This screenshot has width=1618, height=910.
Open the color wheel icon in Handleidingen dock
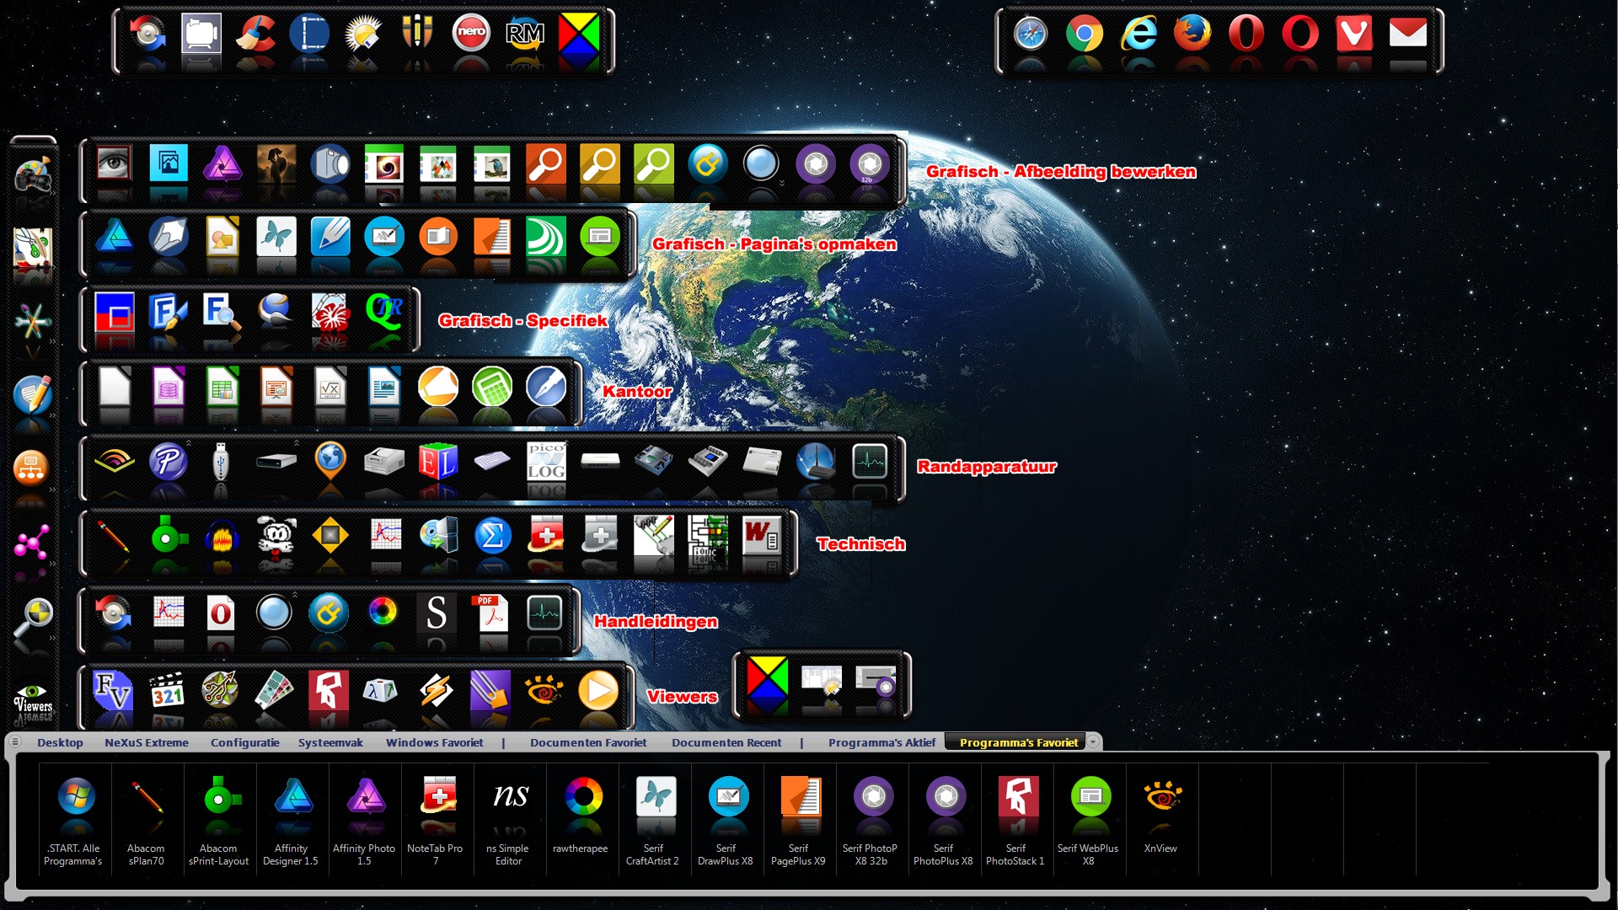pyautogui.click(x=383, y=613)
